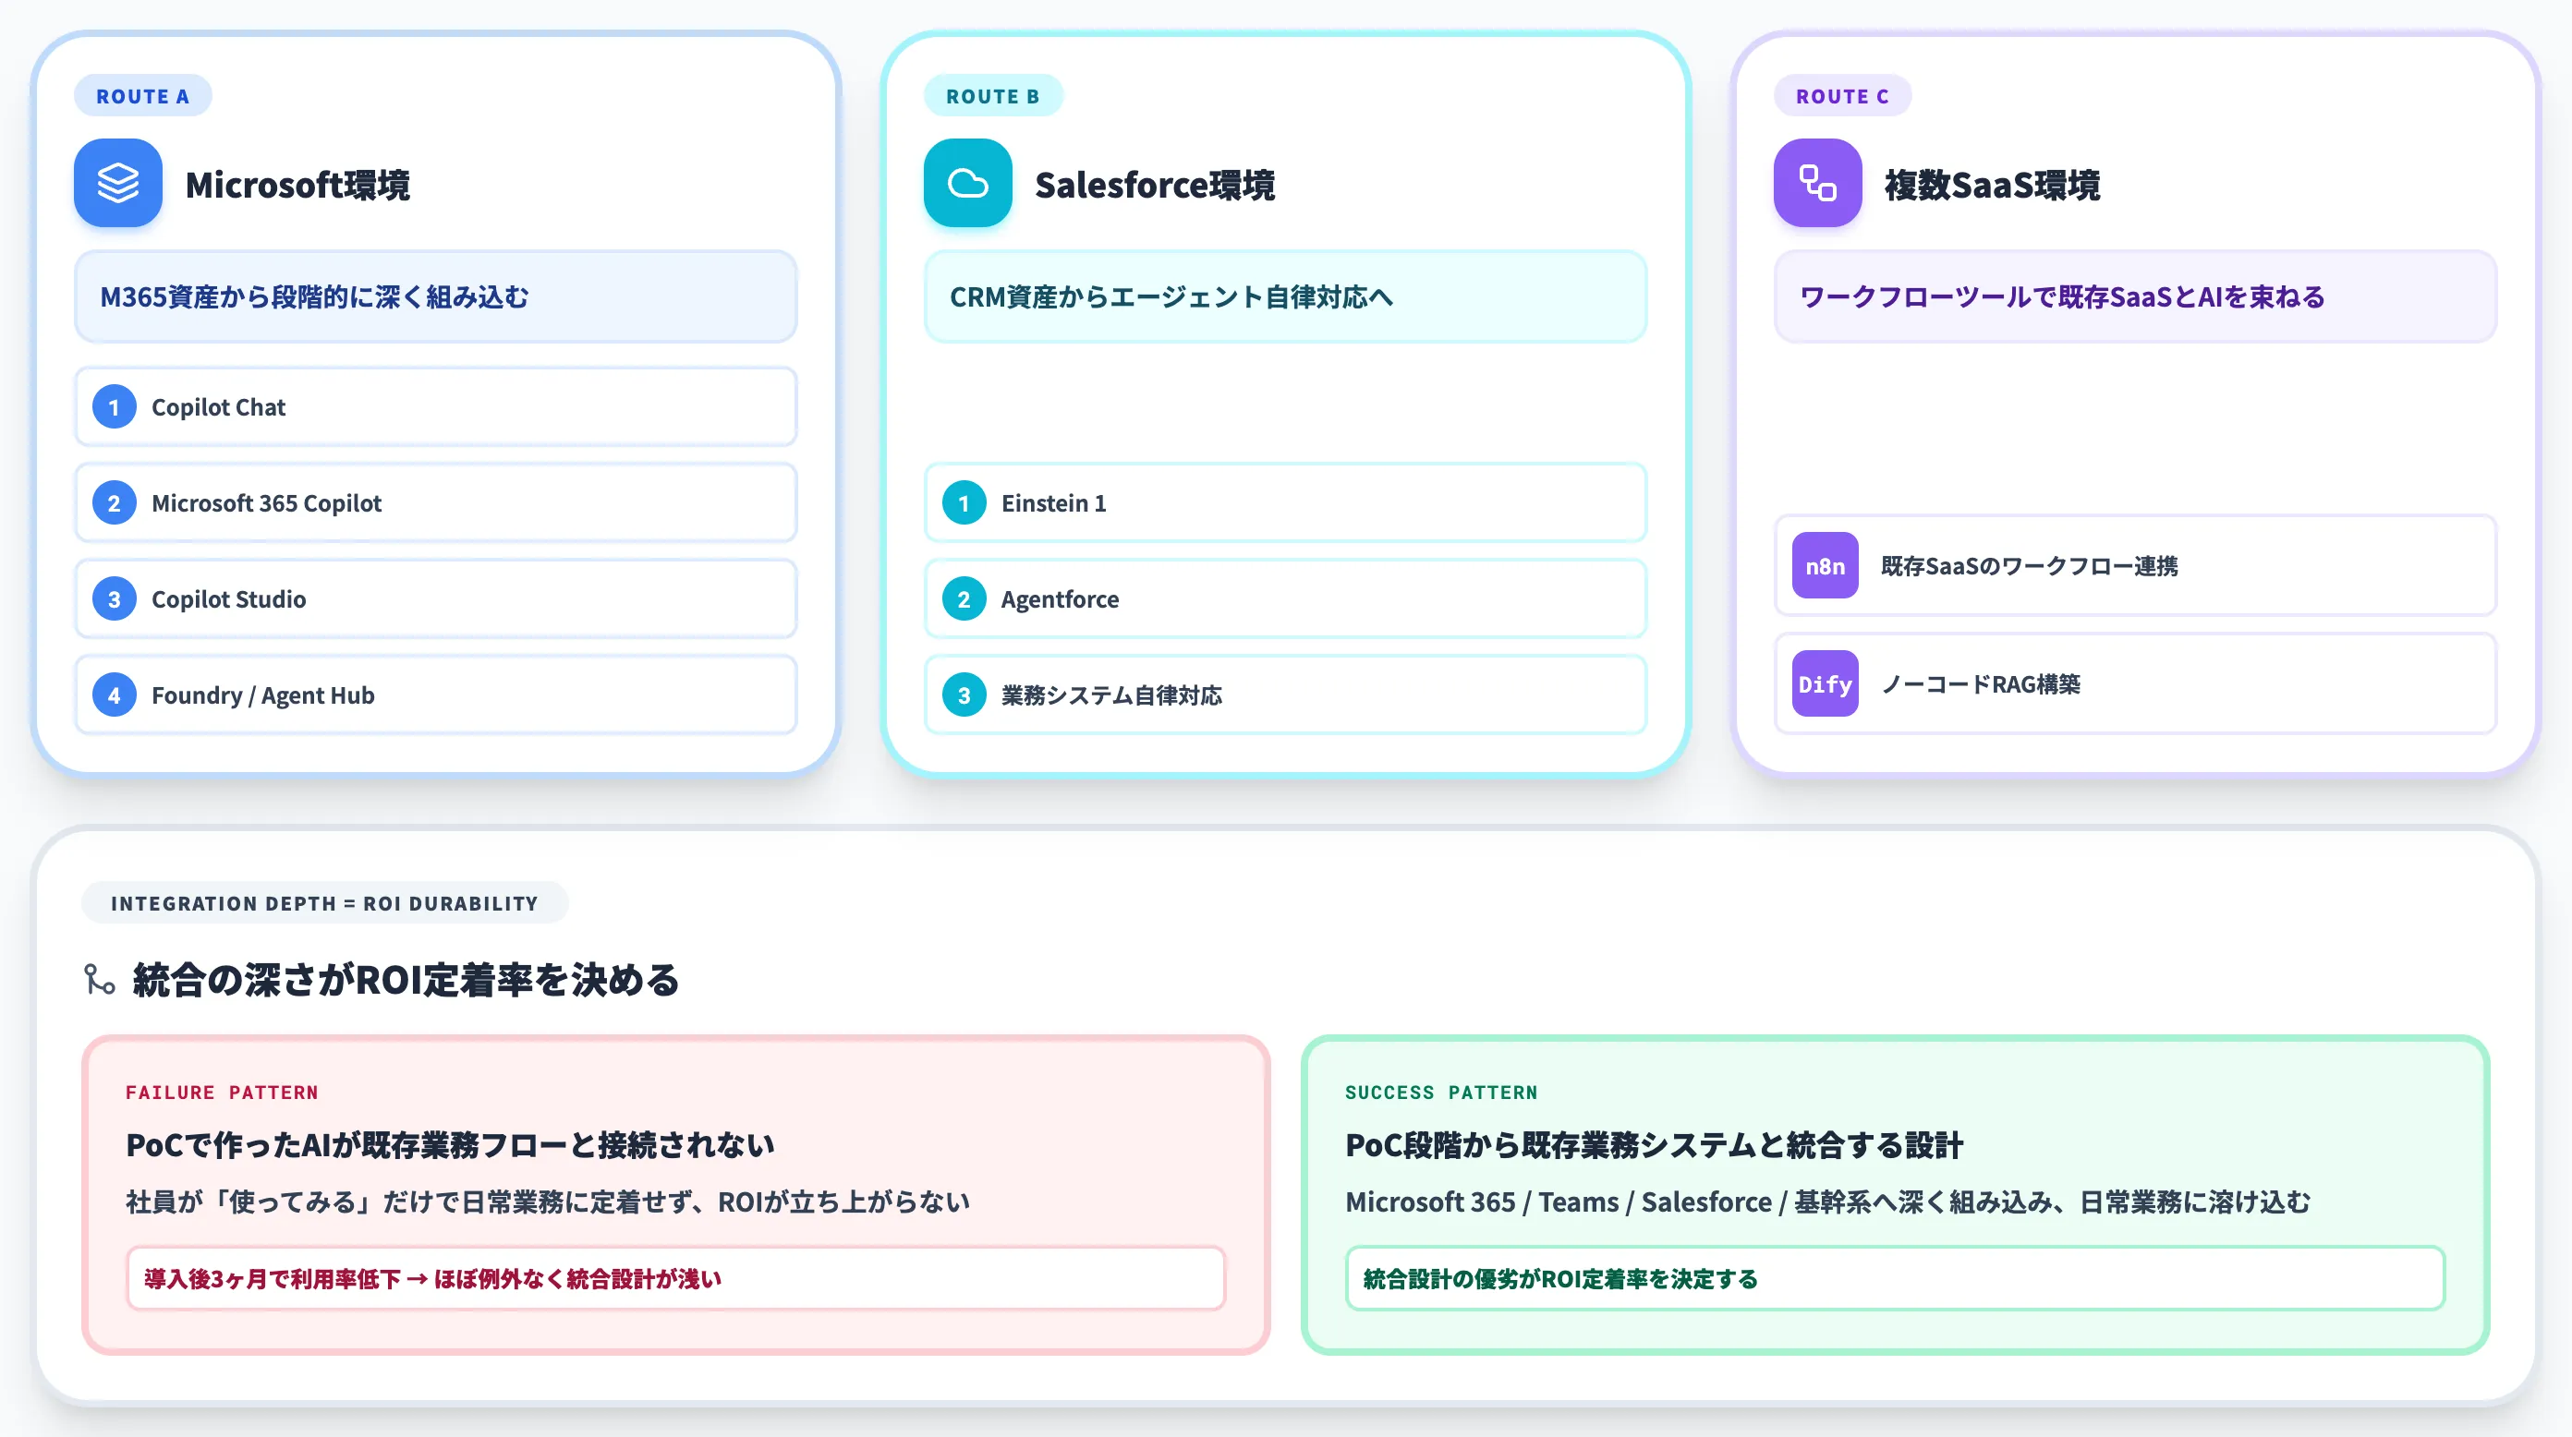Click step number 1 beside Einstein 1
Image resolution: width=2572 pixels, height=1437 pixels.
[x=964, y=503]
